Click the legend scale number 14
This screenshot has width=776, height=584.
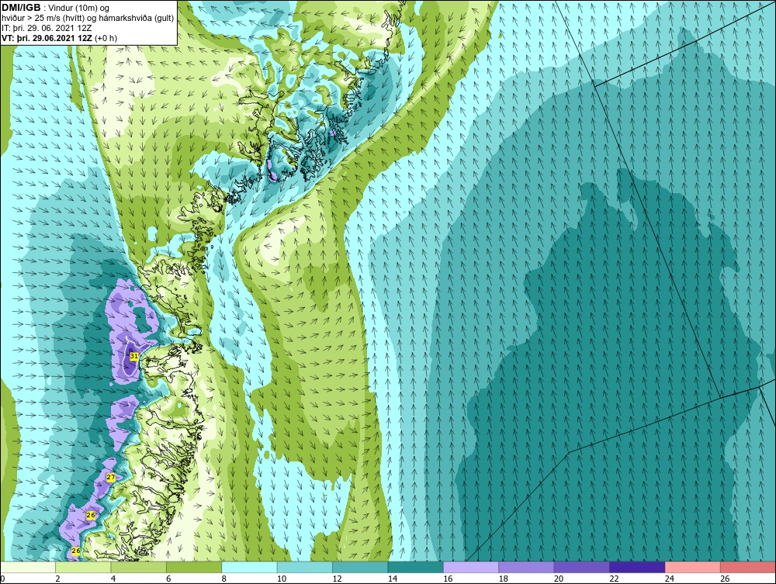393,579
